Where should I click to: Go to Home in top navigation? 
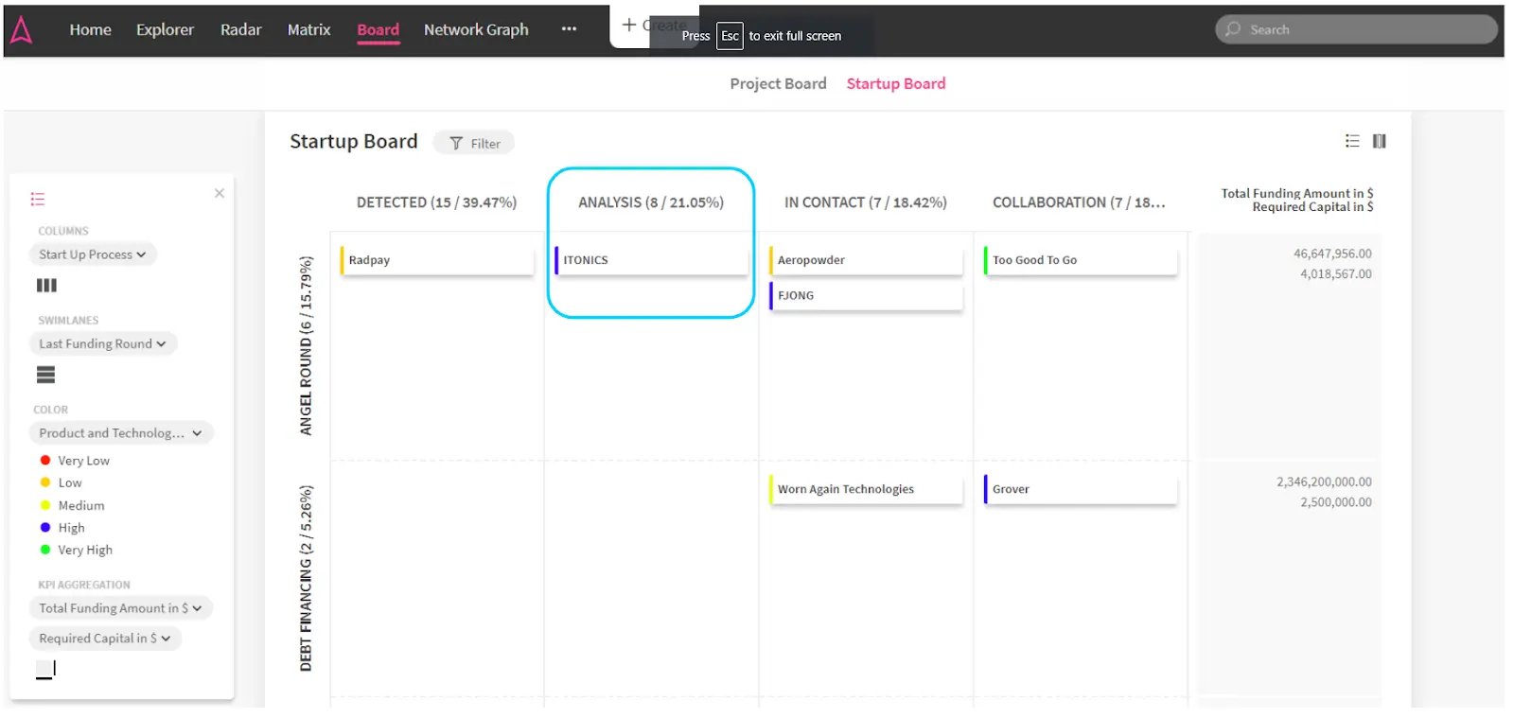90,30
